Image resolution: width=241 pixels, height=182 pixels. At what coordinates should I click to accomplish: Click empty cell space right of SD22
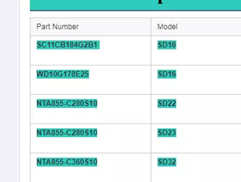[209, 106]
